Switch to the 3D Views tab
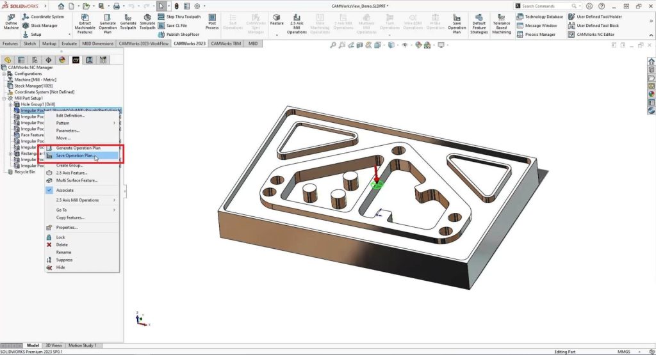 pos(54,345)
